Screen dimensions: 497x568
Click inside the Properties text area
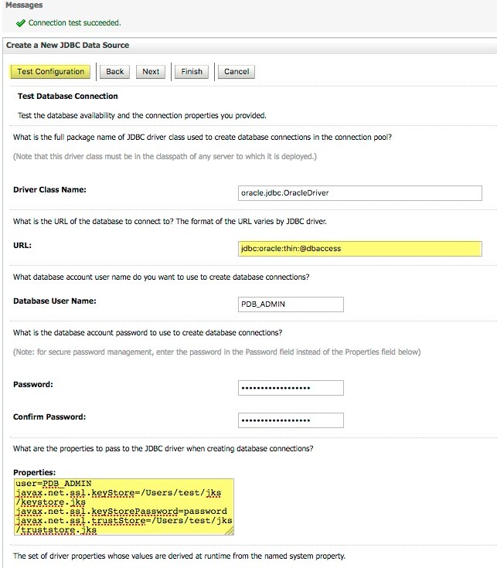[124, 507]
